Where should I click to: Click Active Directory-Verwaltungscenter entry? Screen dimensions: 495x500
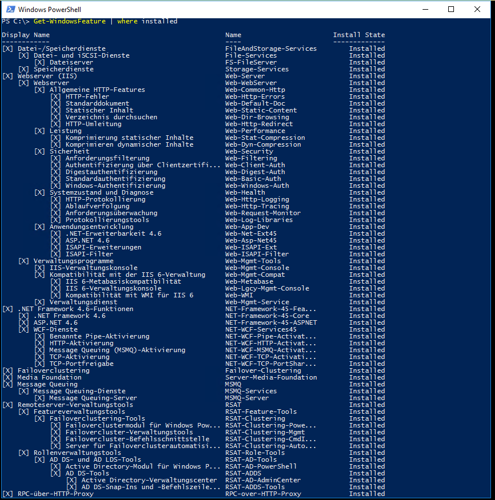click(x=149, y=480)
